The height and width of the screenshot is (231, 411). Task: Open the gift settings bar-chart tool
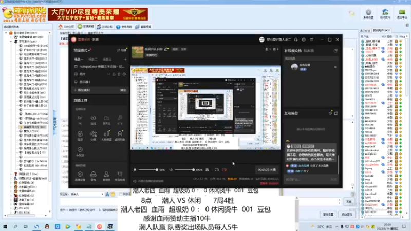[x=106, y=136]
